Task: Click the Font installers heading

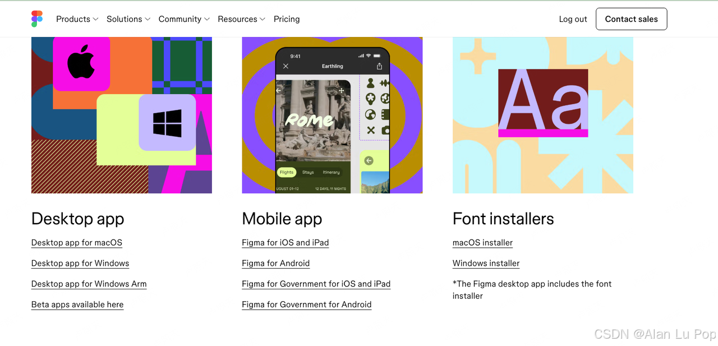Action: pos(503,219)
